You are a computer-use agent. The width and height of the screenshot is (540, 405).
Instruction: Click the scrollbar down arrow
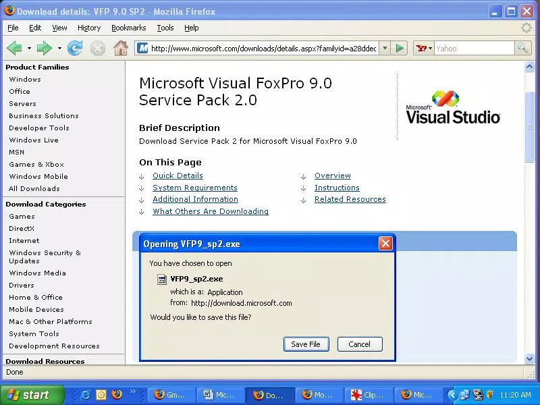click(529, 358)
